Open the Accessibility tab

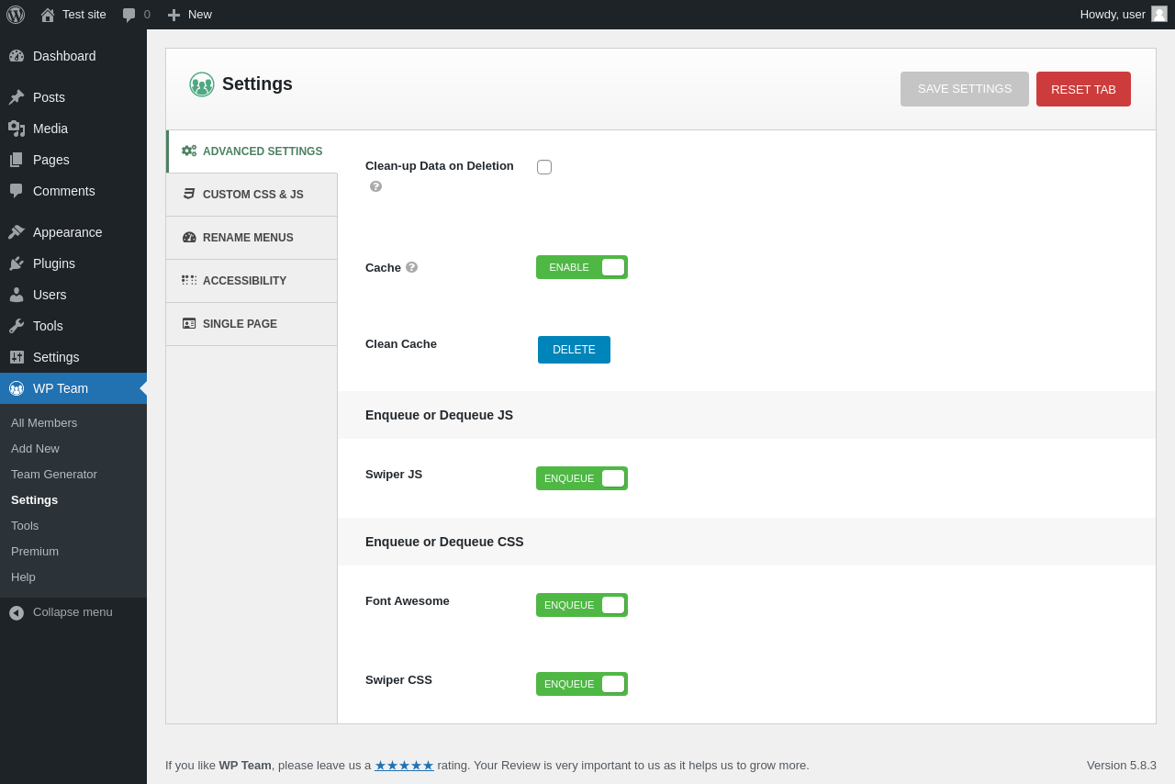[x=252, y=281]
